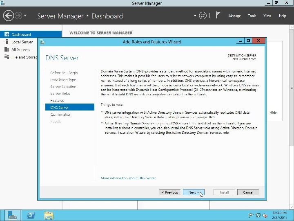Viewport: 294px width, 221px height.
Task: Open the Help menu
Action: pyautogui.click(x=282, y=16)
